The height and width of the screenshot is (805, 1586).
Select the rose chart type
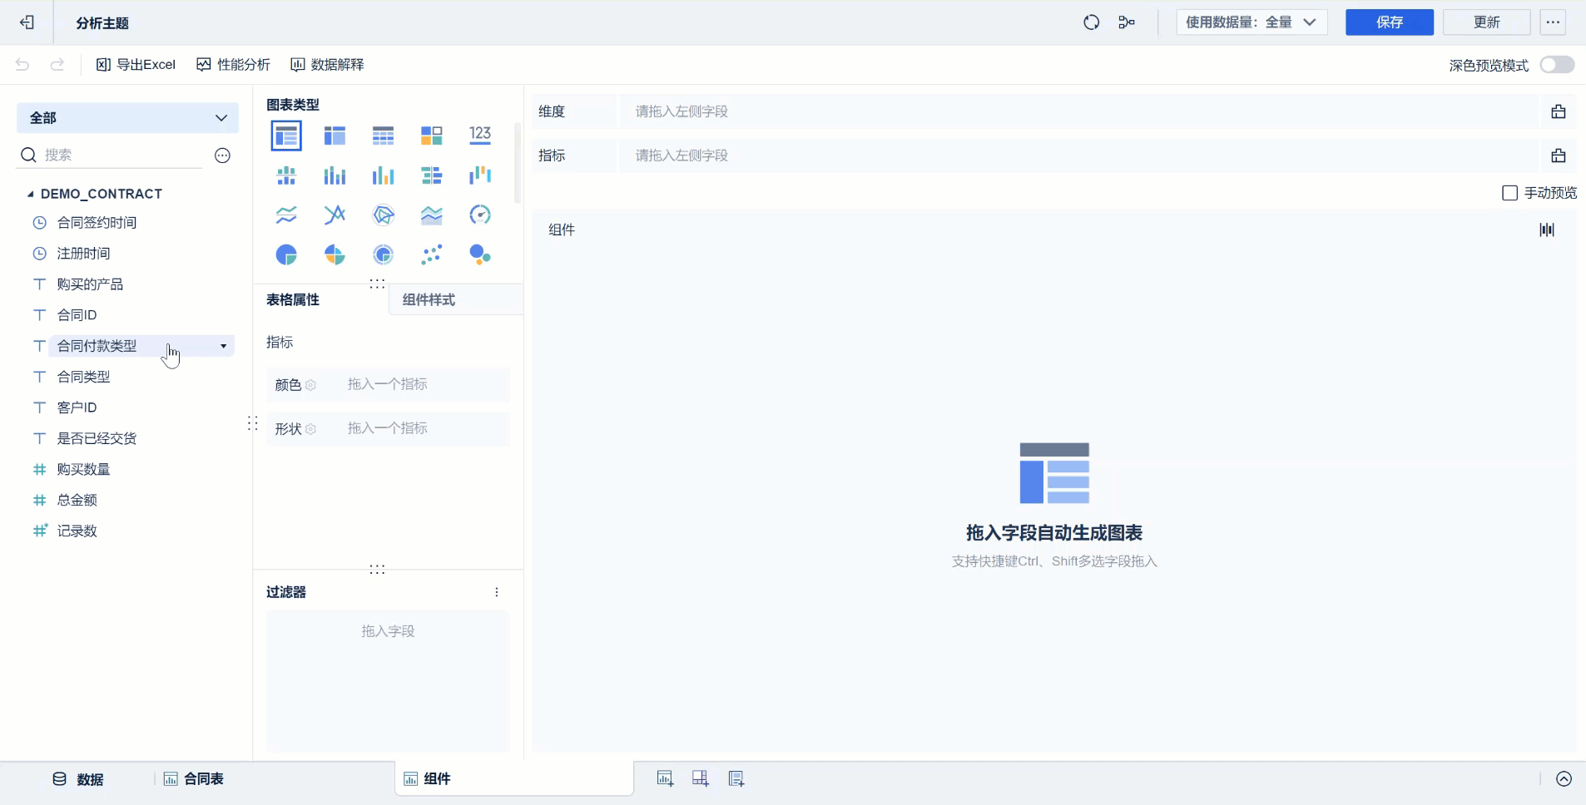point(335,254)
